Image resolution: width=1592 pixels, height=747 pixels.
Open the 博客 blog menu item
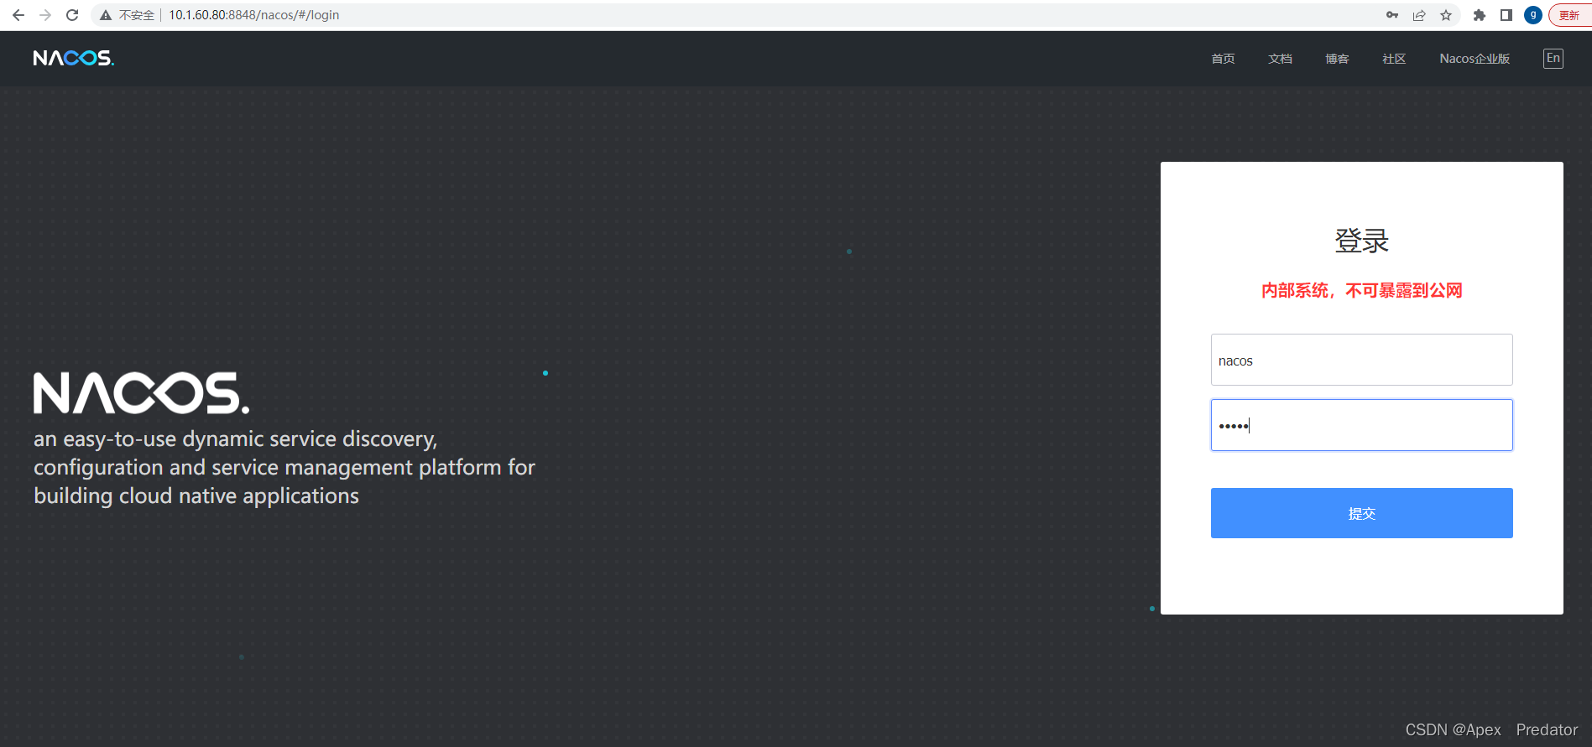pyautogui.click(x=1337, y=59)
